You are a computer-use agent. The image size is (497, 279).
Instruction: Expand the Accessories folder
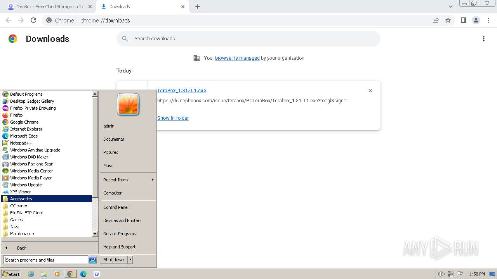[x=47, y=199]
